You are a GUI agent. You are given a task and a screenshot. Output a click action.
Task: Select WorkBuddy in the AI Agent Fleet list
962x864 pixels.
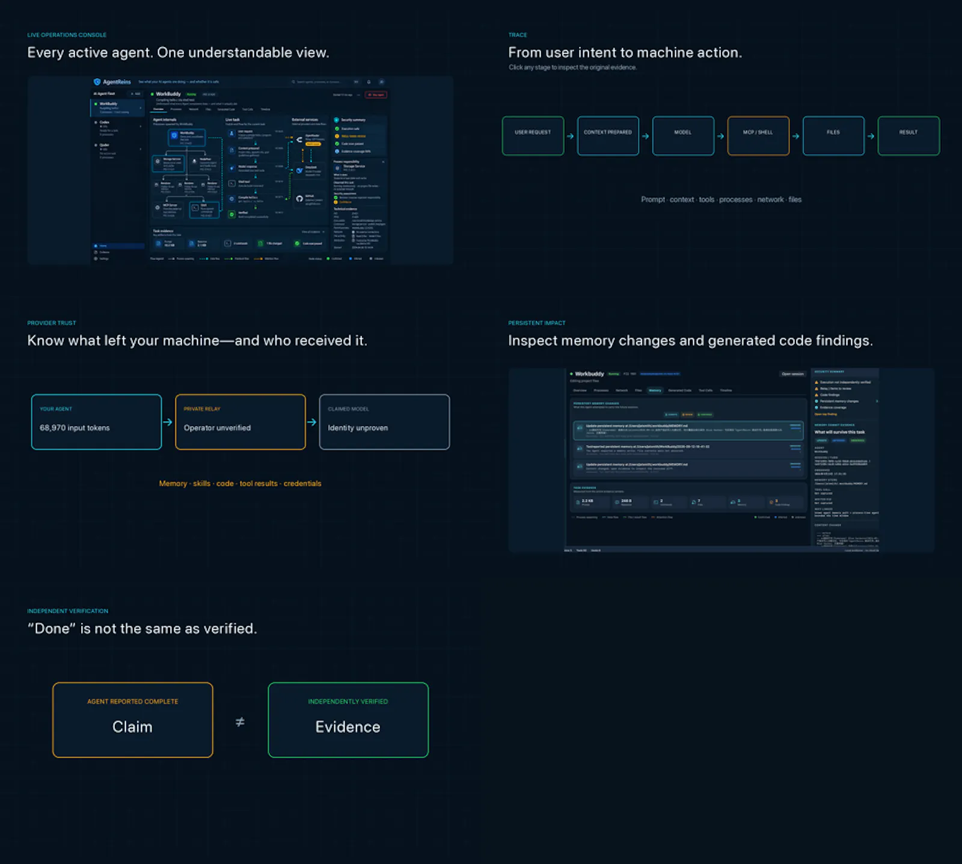(x=117, y=108)
